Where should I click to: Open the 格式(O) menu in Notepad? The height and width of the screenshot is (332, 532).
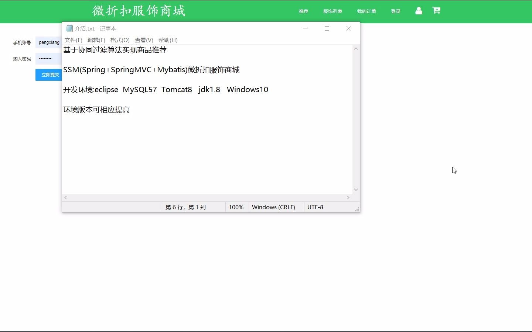click(120, 40)
